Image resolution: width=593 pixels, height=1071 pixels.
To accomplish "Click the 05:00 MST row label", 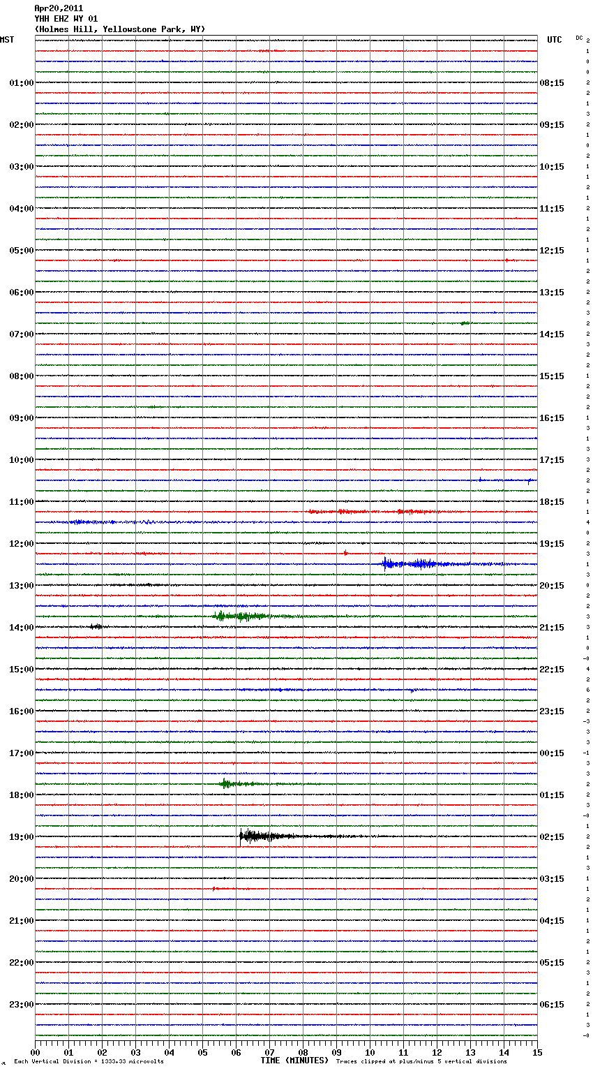I will point(21,251).
